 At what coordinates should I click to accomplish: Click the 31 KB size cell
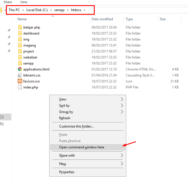174,81
